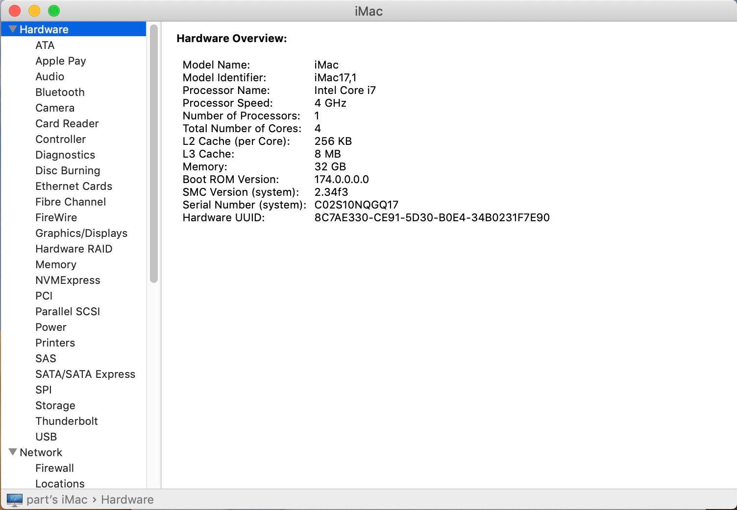Viewport: 737px width, 510px height.
Task: Show Ethernet Cards information
Action: click(74, 186)
